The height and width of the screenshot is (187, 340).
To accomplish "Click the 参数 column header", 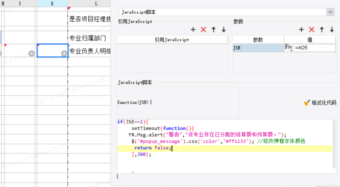I will coord(258,40).
